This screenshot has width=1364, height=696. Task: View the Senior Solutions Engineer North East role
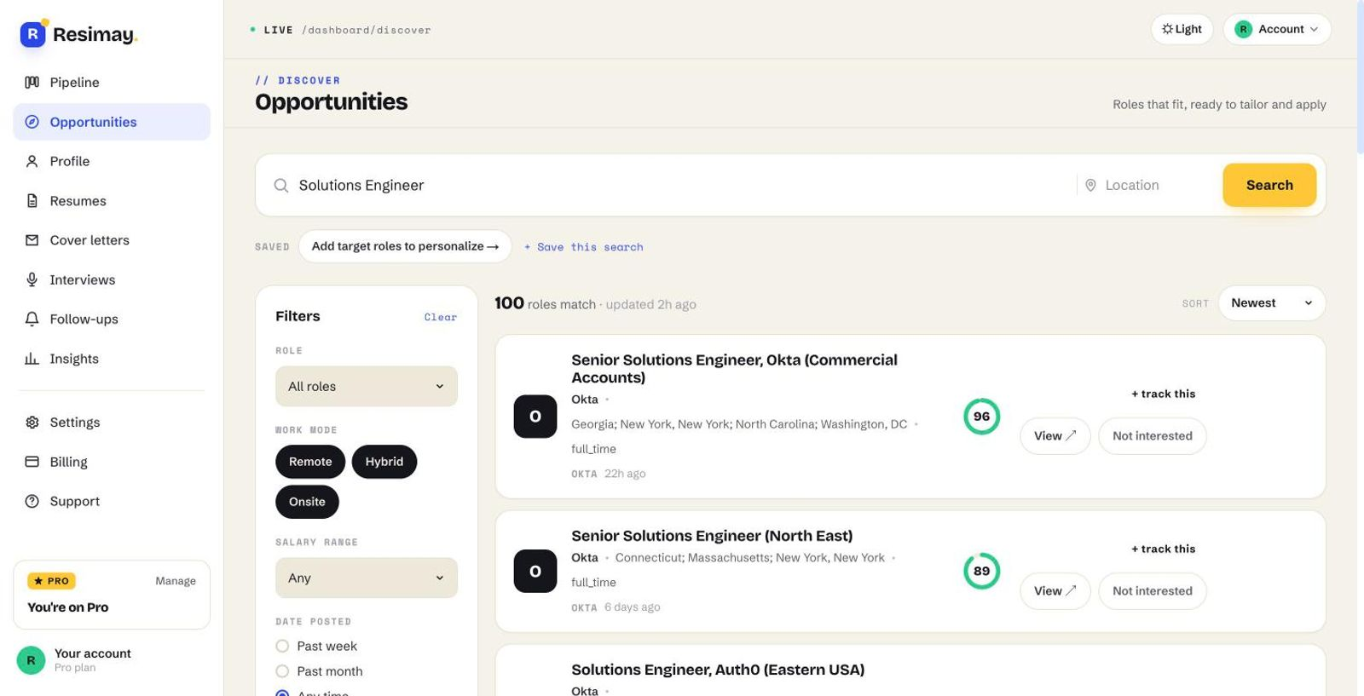(x=1055, y=591)
